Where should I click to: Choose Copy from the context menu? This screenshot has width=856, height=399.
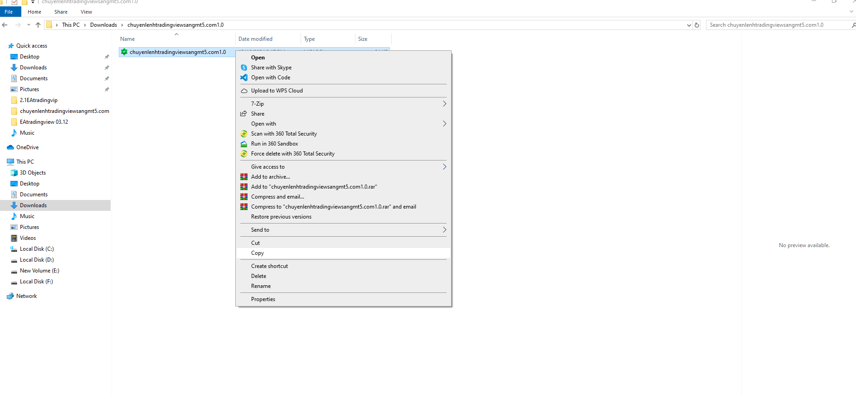point(258,253)
